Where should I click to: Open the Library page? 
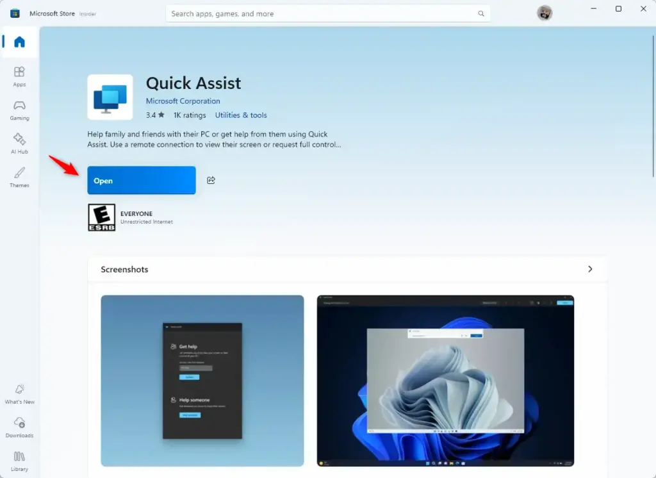(x=19, y=461)
